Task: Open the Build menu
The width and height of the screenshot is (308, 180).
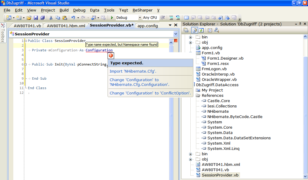Action: [x=64, y=10]
